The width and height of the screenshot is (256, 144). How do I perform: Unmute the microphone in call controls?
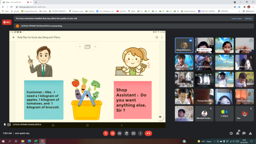click(106, 133)
